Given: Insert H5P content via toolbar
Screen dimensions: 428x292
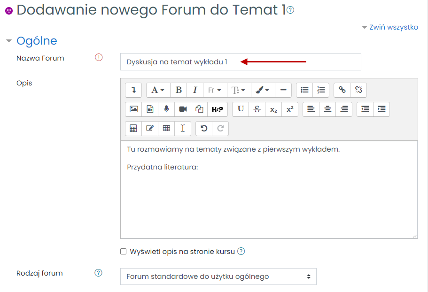Looking at the screenshot, I should click(217, 109).
